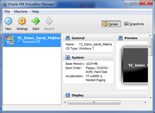155x113 pixels.
Task: Click the Preview section header
Action: pyautogui.click(x=132, y=38)
